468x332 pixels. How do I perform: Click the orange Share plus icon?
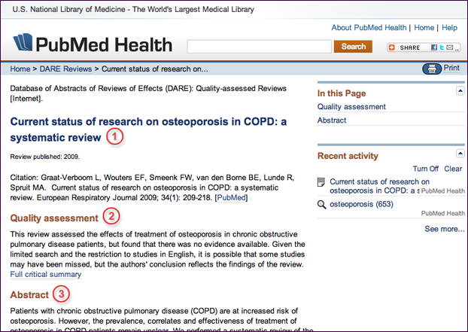392,47
